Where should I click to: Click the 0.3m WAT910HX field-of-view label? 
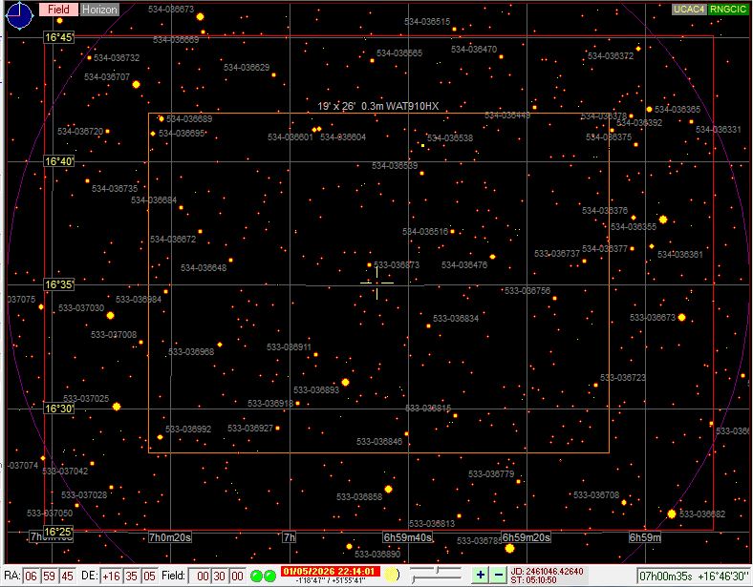(378, 107)
